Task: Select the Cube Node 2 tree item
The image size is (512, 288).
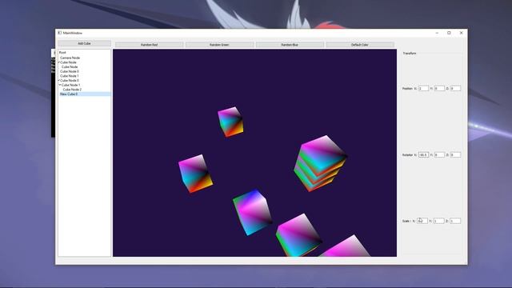Action: (72, 90)
